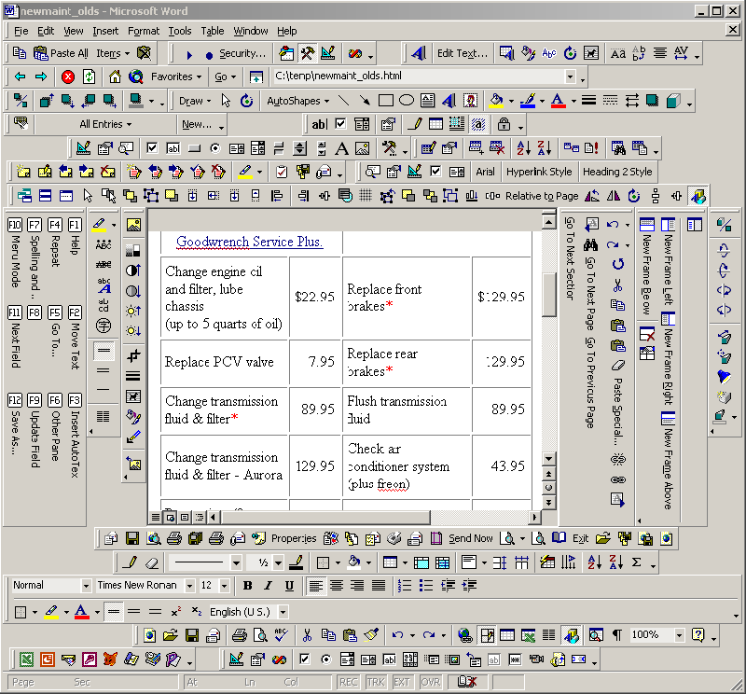The width and height of the screenshot is (746, 694).
Task: Click the Bold formatting button
Action: point(247,586)
